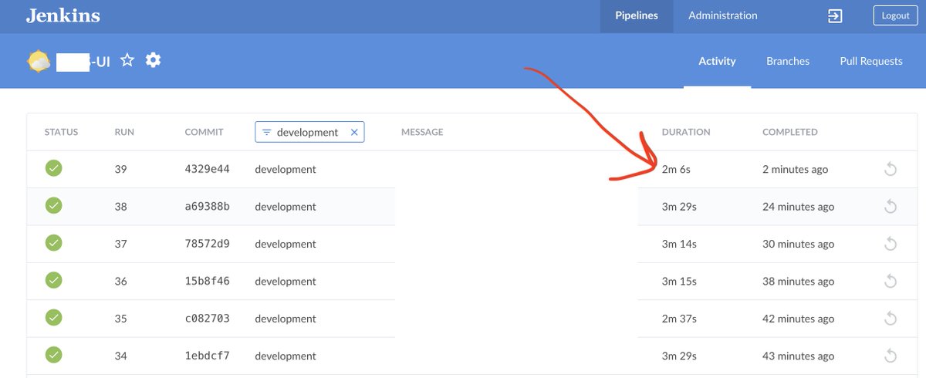Click the RUN column header
This screenshot has height=378, width=926.
124,132
